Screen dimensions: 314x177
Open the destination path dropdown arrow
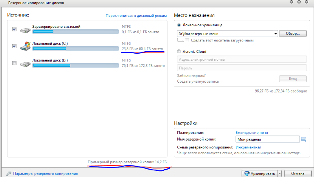point(276,34)
